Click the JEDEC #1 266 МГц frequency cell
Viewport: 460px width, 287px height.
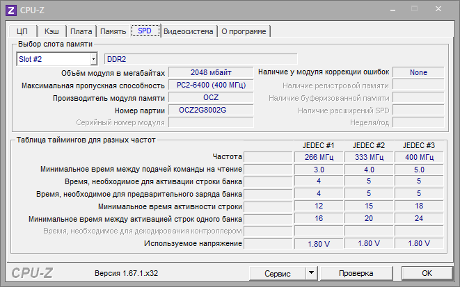click(x=319, y=157)
